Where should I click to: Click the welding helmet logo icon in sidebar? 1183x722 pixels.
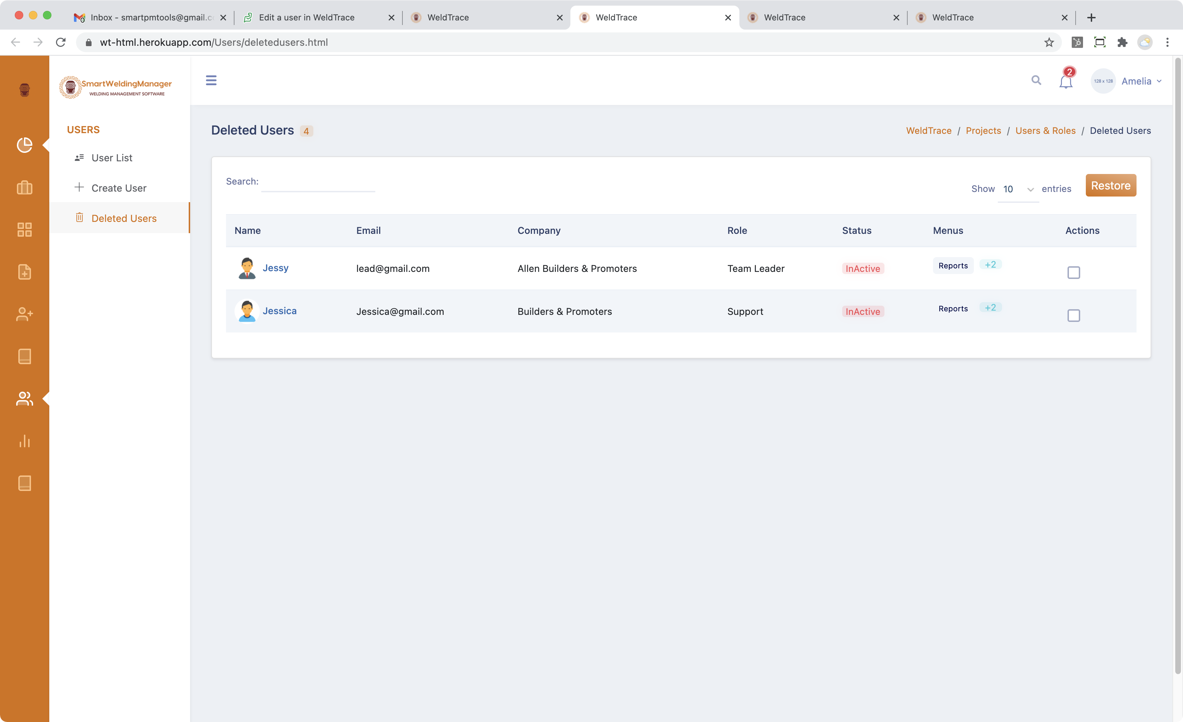pyautogui.click(x=25, y=89)
